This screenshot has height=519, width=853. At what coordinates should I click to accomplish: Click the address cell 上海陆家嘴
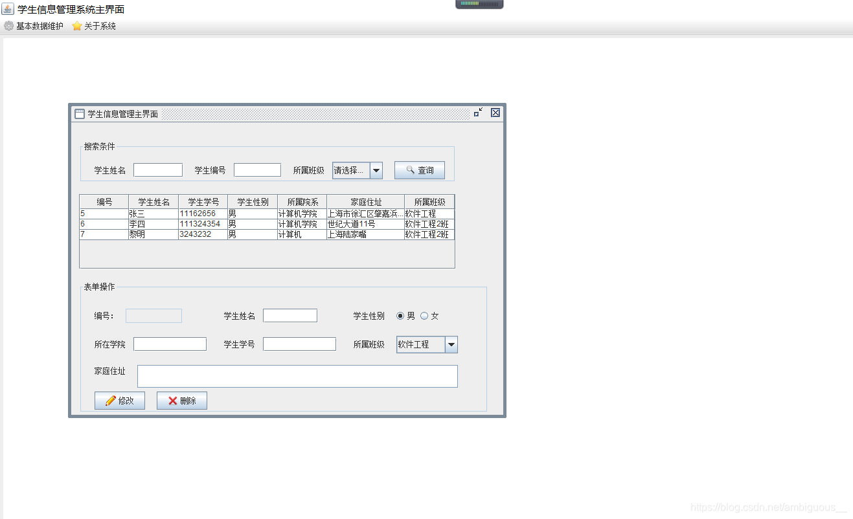[x=366, y=234]
